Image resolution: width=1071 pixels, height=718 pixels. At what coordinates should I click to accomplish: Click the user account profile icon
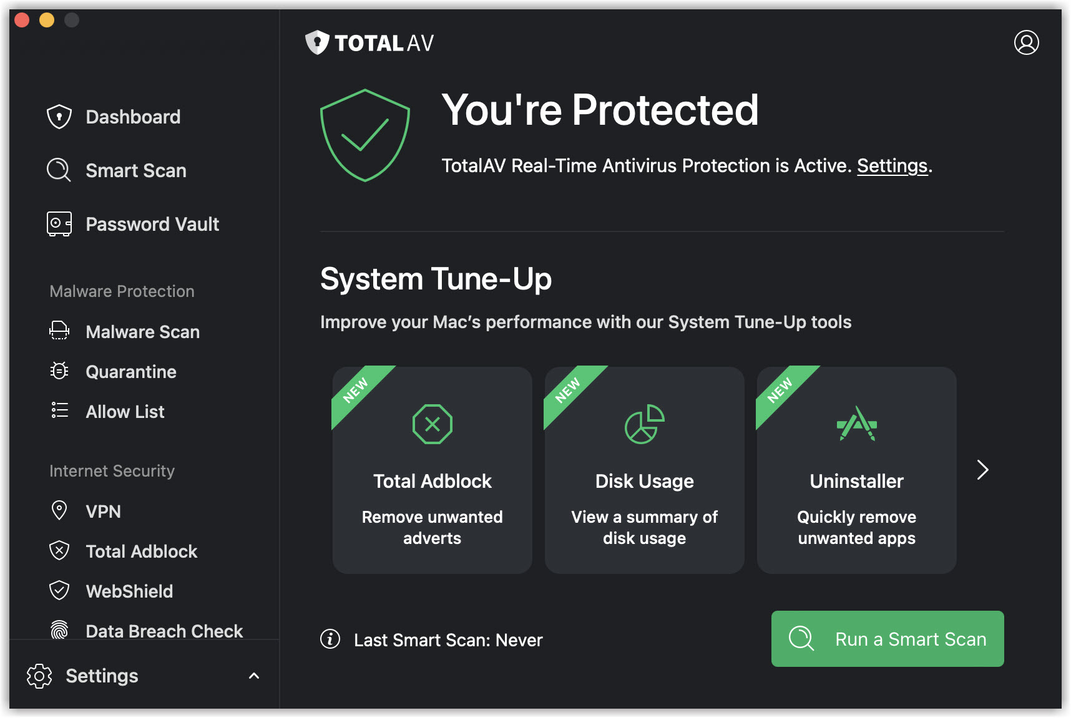(1026, 42)
